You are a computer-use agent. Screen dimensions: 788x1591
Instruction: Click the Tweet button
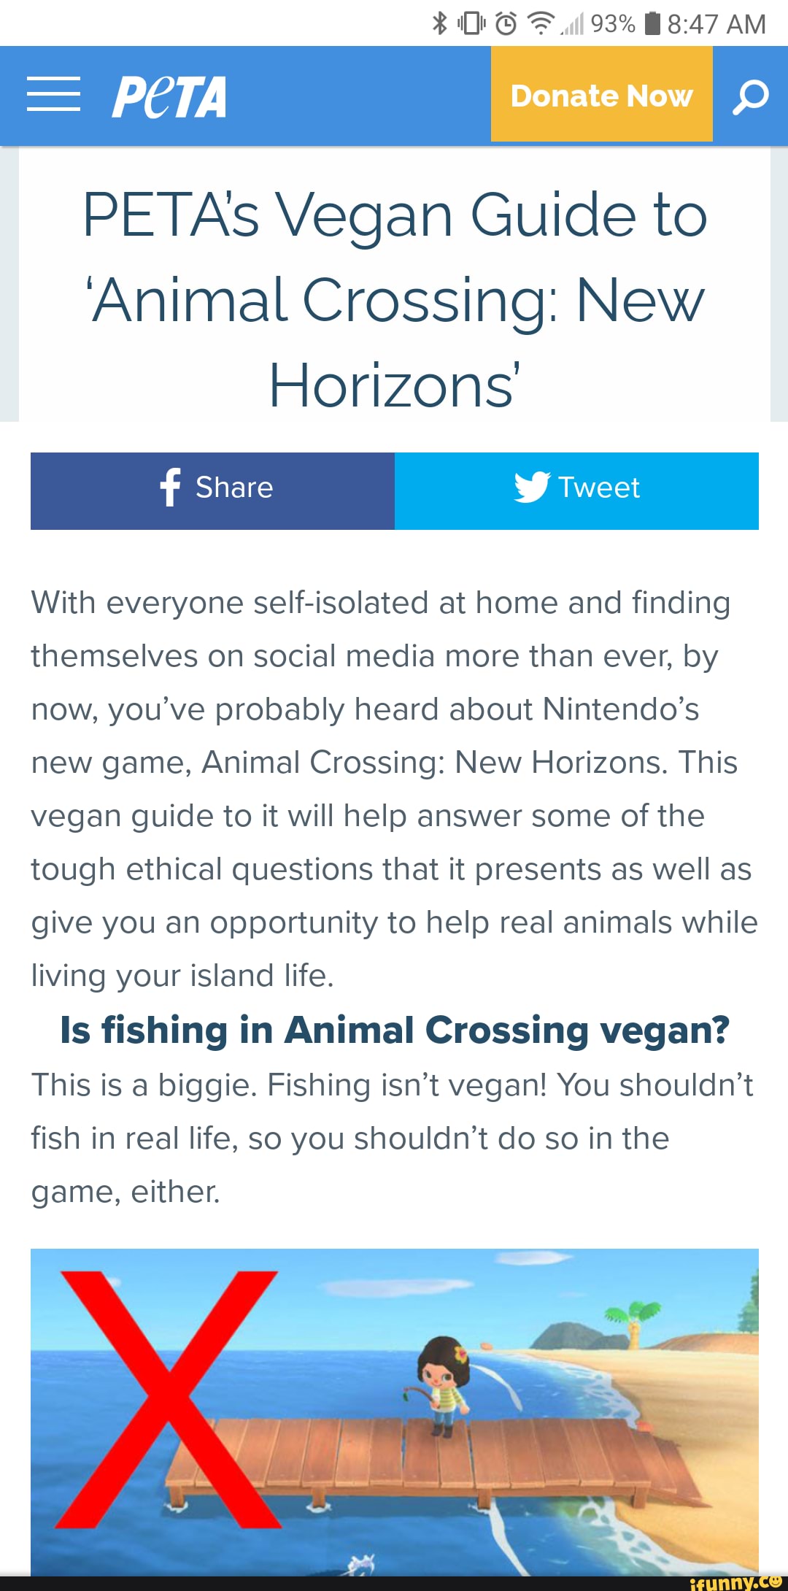click(x=576, y=489)
